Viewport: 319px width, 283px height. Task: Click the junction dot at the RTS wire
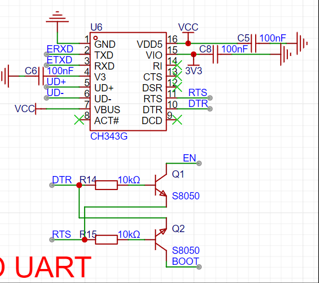85,239
